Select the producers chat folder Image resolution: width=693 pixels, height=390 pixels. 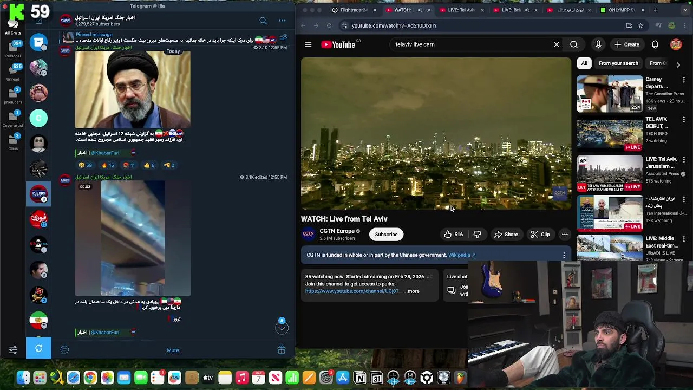point(13,95)
